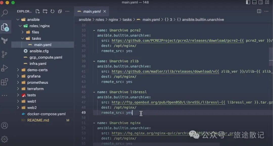The width and height of the screenshot is (273, 146).
Task: Follow the zlib GitHub releases URL
Action: click(165, 71)
